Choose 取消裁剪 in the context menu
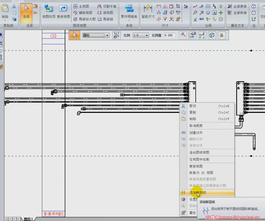Viewport: 265px width, 221px height. pos(207,126)
